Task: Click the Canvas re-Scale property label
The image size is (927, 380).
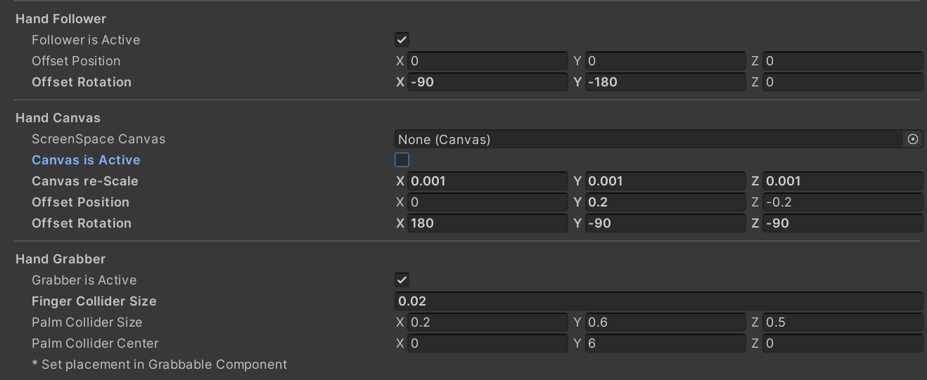Action: point(85,181)
